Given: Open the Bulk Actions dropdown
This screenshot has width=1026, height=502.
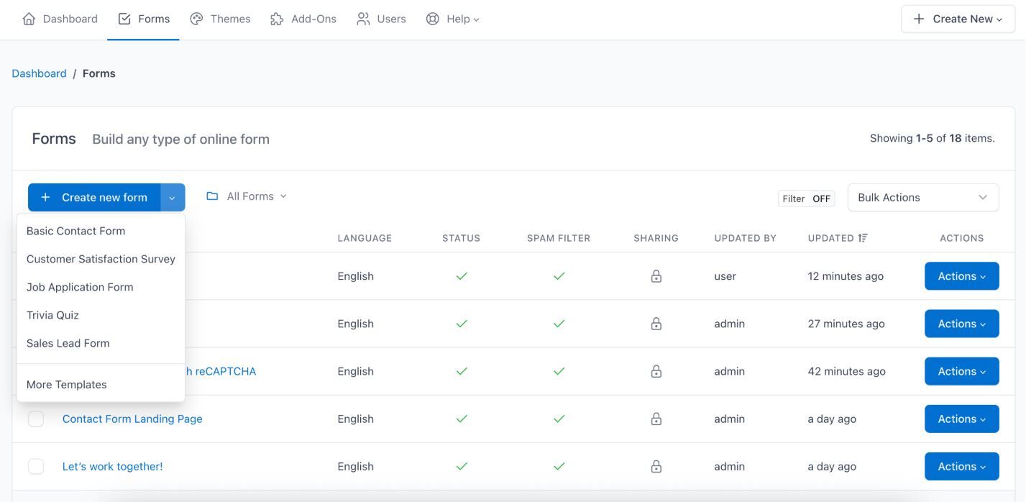Looking at the screenshot, I should (x=922, y=198).
